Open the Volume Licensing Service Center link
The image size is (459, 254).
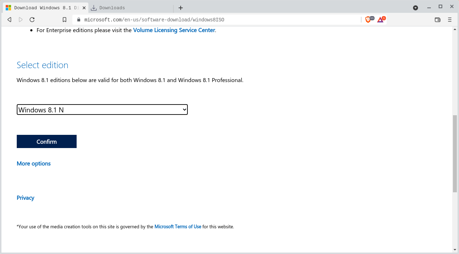174,30
